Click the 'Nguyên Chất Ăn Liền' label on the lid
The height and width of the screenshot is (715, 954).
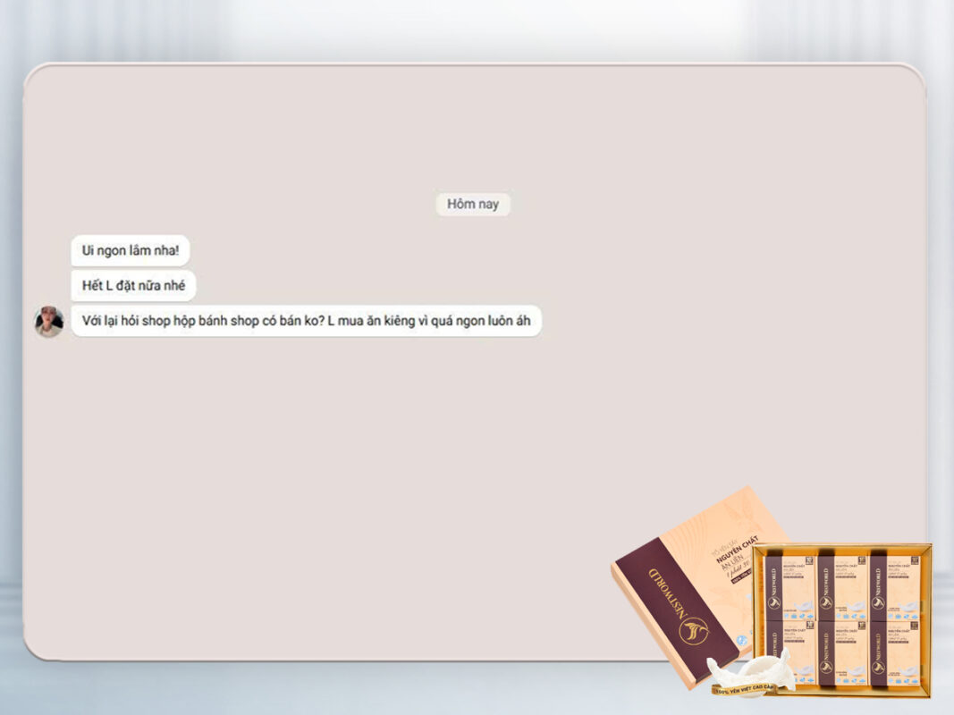tap(733, 558)
